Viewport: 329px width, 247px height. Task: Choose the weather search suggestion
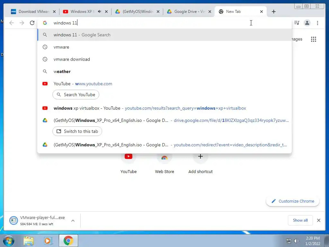165,71
